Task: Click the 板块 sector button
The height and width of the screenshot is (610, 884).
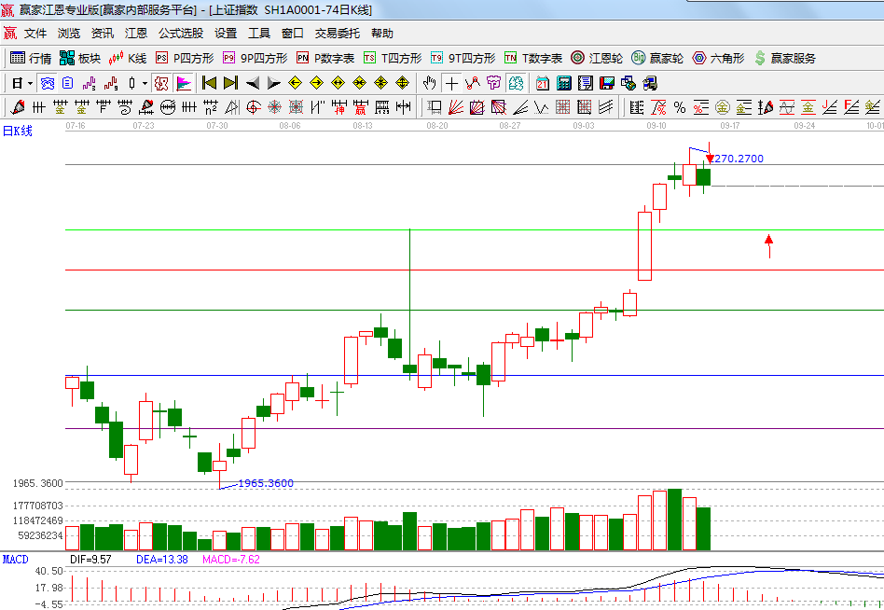Action: tap(80, 58)
